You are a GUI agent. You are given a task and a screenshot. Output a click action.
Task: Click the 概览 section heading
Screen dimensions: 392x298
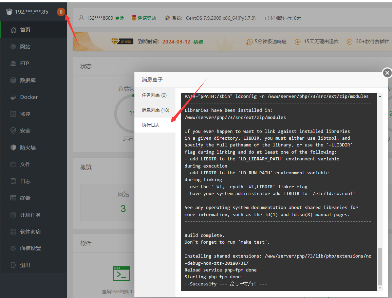click(x=86, y=167)
